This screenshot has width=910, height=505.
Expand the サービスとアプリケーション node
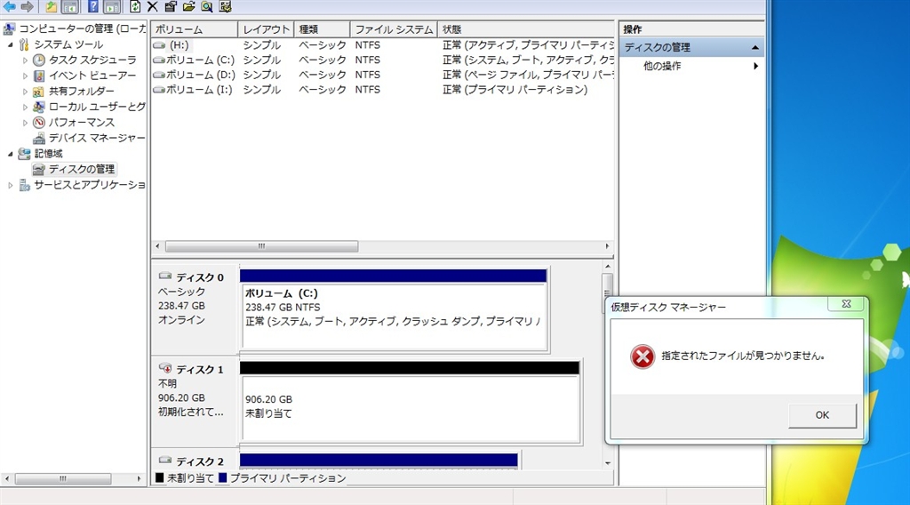10,185
